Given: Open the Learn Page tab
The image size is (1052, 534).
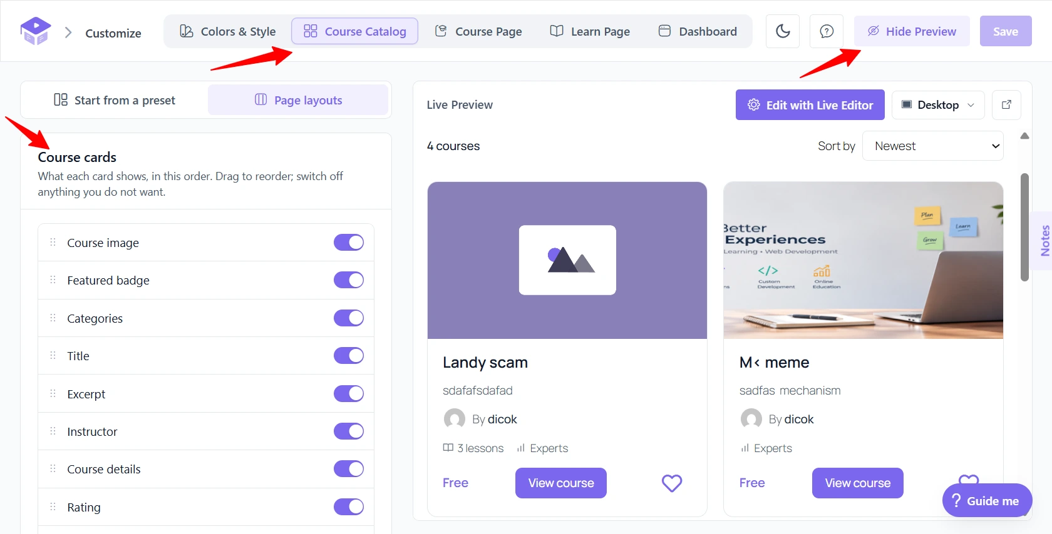Looking at the screenshot, I should point(590,31).
